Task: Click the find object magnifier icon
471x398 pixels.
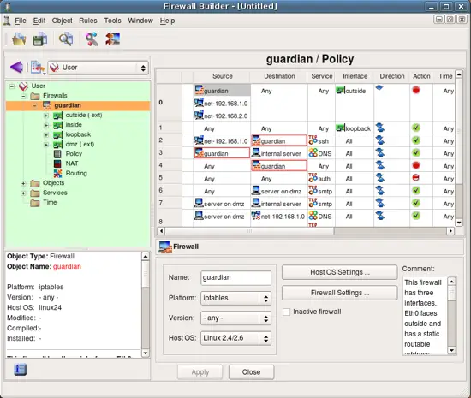Action: pyautogui.click(x=66, y=39)
